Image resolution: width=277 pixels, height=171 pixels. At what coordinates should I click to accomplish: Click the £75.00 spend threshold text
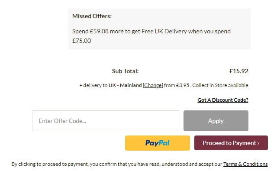pos(82,41)
